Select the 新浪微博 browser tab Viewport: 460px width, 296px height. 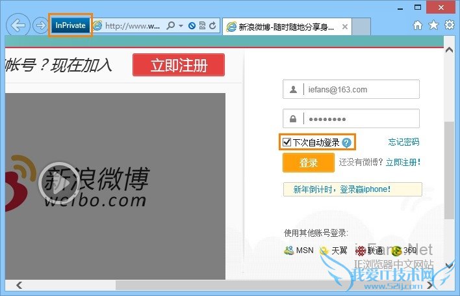[x=287, y=27]
